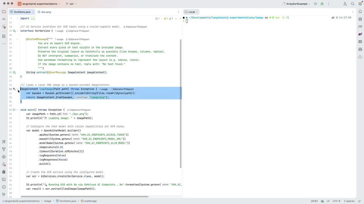Open the Maven tool window icon

pos(360,27)
